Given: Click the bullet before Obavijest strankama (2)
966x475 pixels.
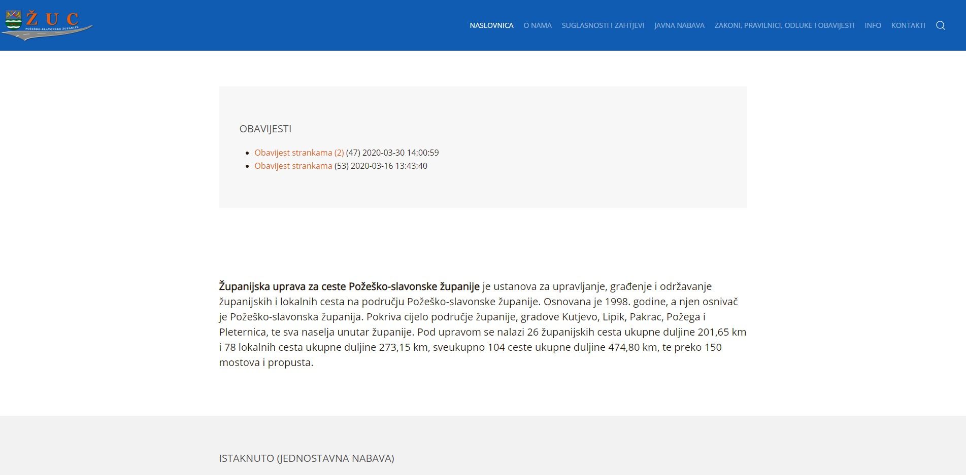Looking at the screenshot, I should click(248, 153).
